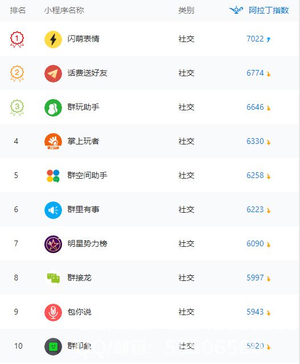300x364 pixels.
Task: Click the 6774 index score
Action: coord(255,73)
